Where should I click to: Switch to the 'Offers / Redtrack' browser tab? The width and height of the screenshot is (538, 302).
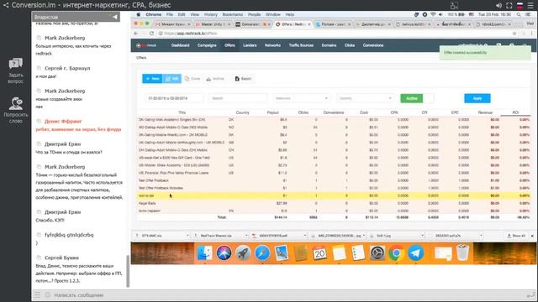[x=293, y=24]
